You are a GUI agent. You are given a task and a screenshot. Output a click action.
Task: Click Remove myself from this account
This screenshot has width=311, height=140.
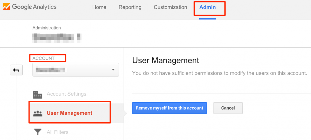(x=169, y=108)
